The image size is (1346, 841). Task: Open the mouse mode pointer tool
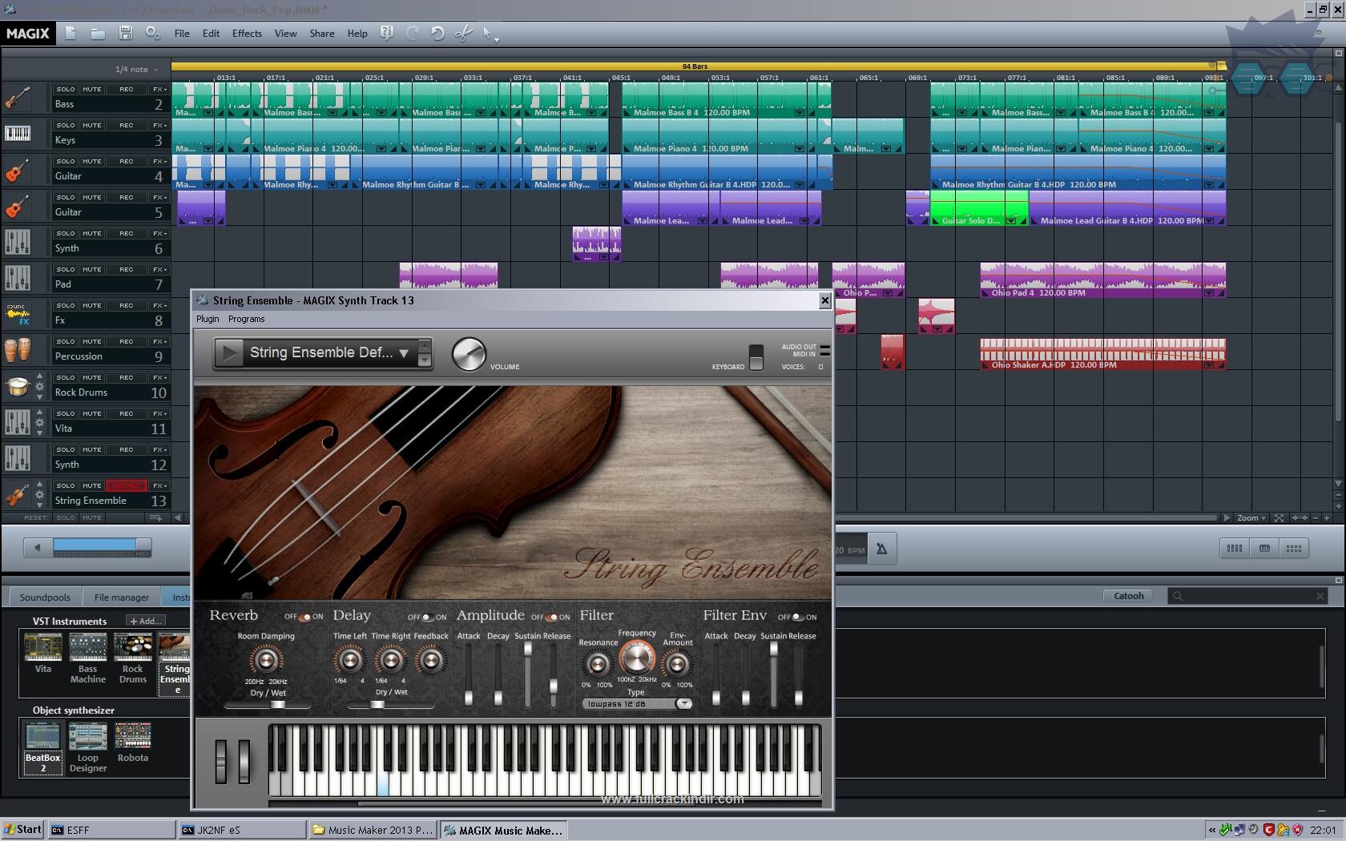pyautogui.click(x=490, y=34)
